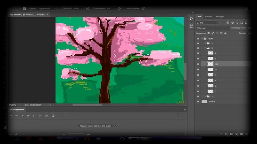Image resolution: width=257 pixels, height=144 pixels.
Task: Expand the group folder named 1
Action: (205, 96)
